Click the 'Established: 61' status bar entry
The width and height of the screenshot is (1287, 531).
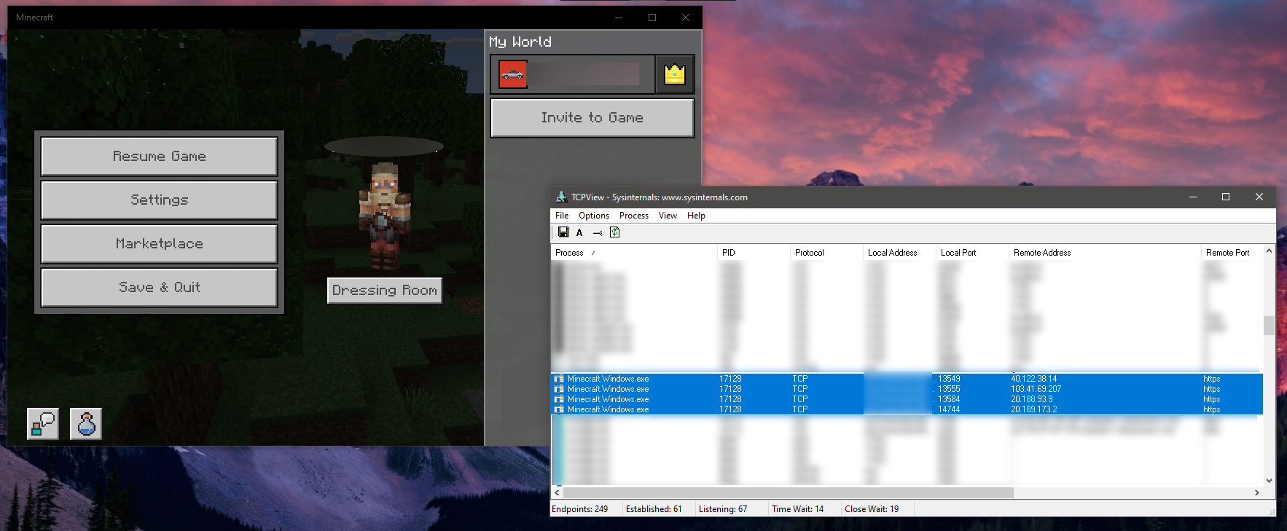click(x=654, y=509)
